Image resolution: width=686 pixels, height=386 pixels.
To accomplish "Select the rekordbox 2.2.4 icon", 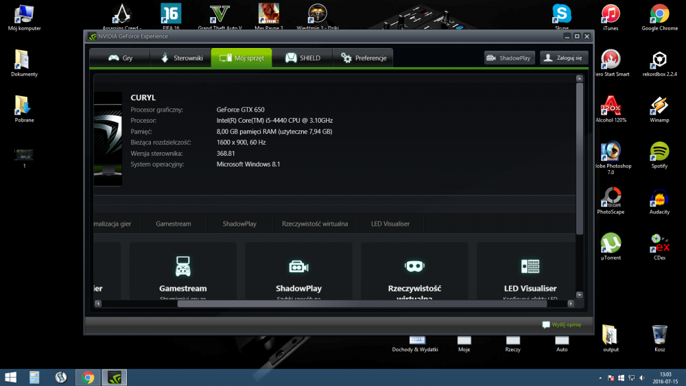I will (x=660, y=63).
